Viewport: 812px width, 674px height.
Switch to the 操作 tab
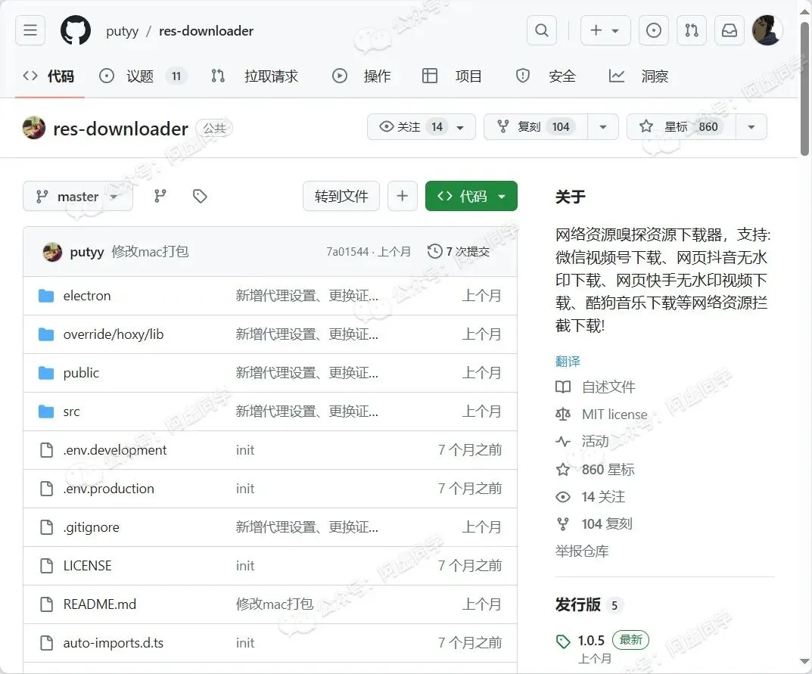[x=361, y=76]
